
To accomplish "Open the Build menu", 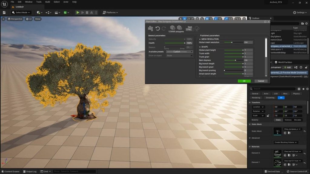I will [48, 2].
